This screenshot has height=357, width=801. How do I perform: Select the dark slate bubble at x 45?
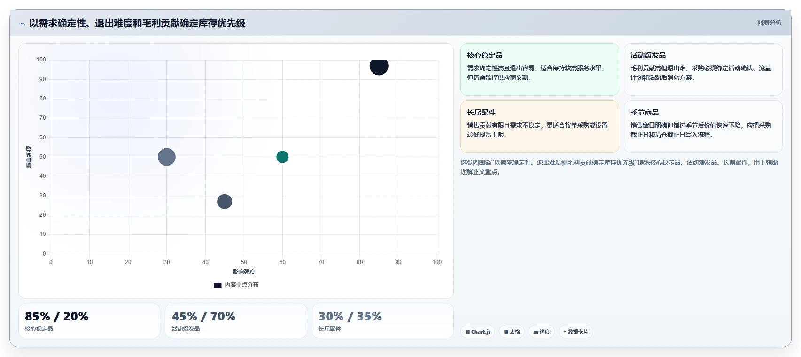pos(225,202)
